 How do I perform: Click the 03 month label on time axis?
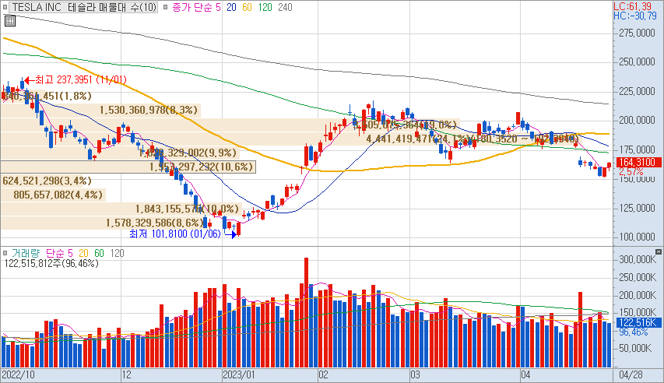pos(415,375)
